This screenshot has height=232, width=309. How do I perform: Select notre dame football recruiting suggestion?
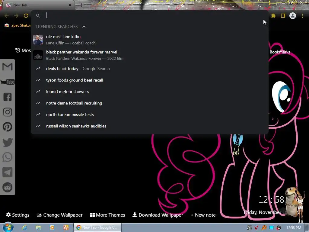[x=150, y=103]
